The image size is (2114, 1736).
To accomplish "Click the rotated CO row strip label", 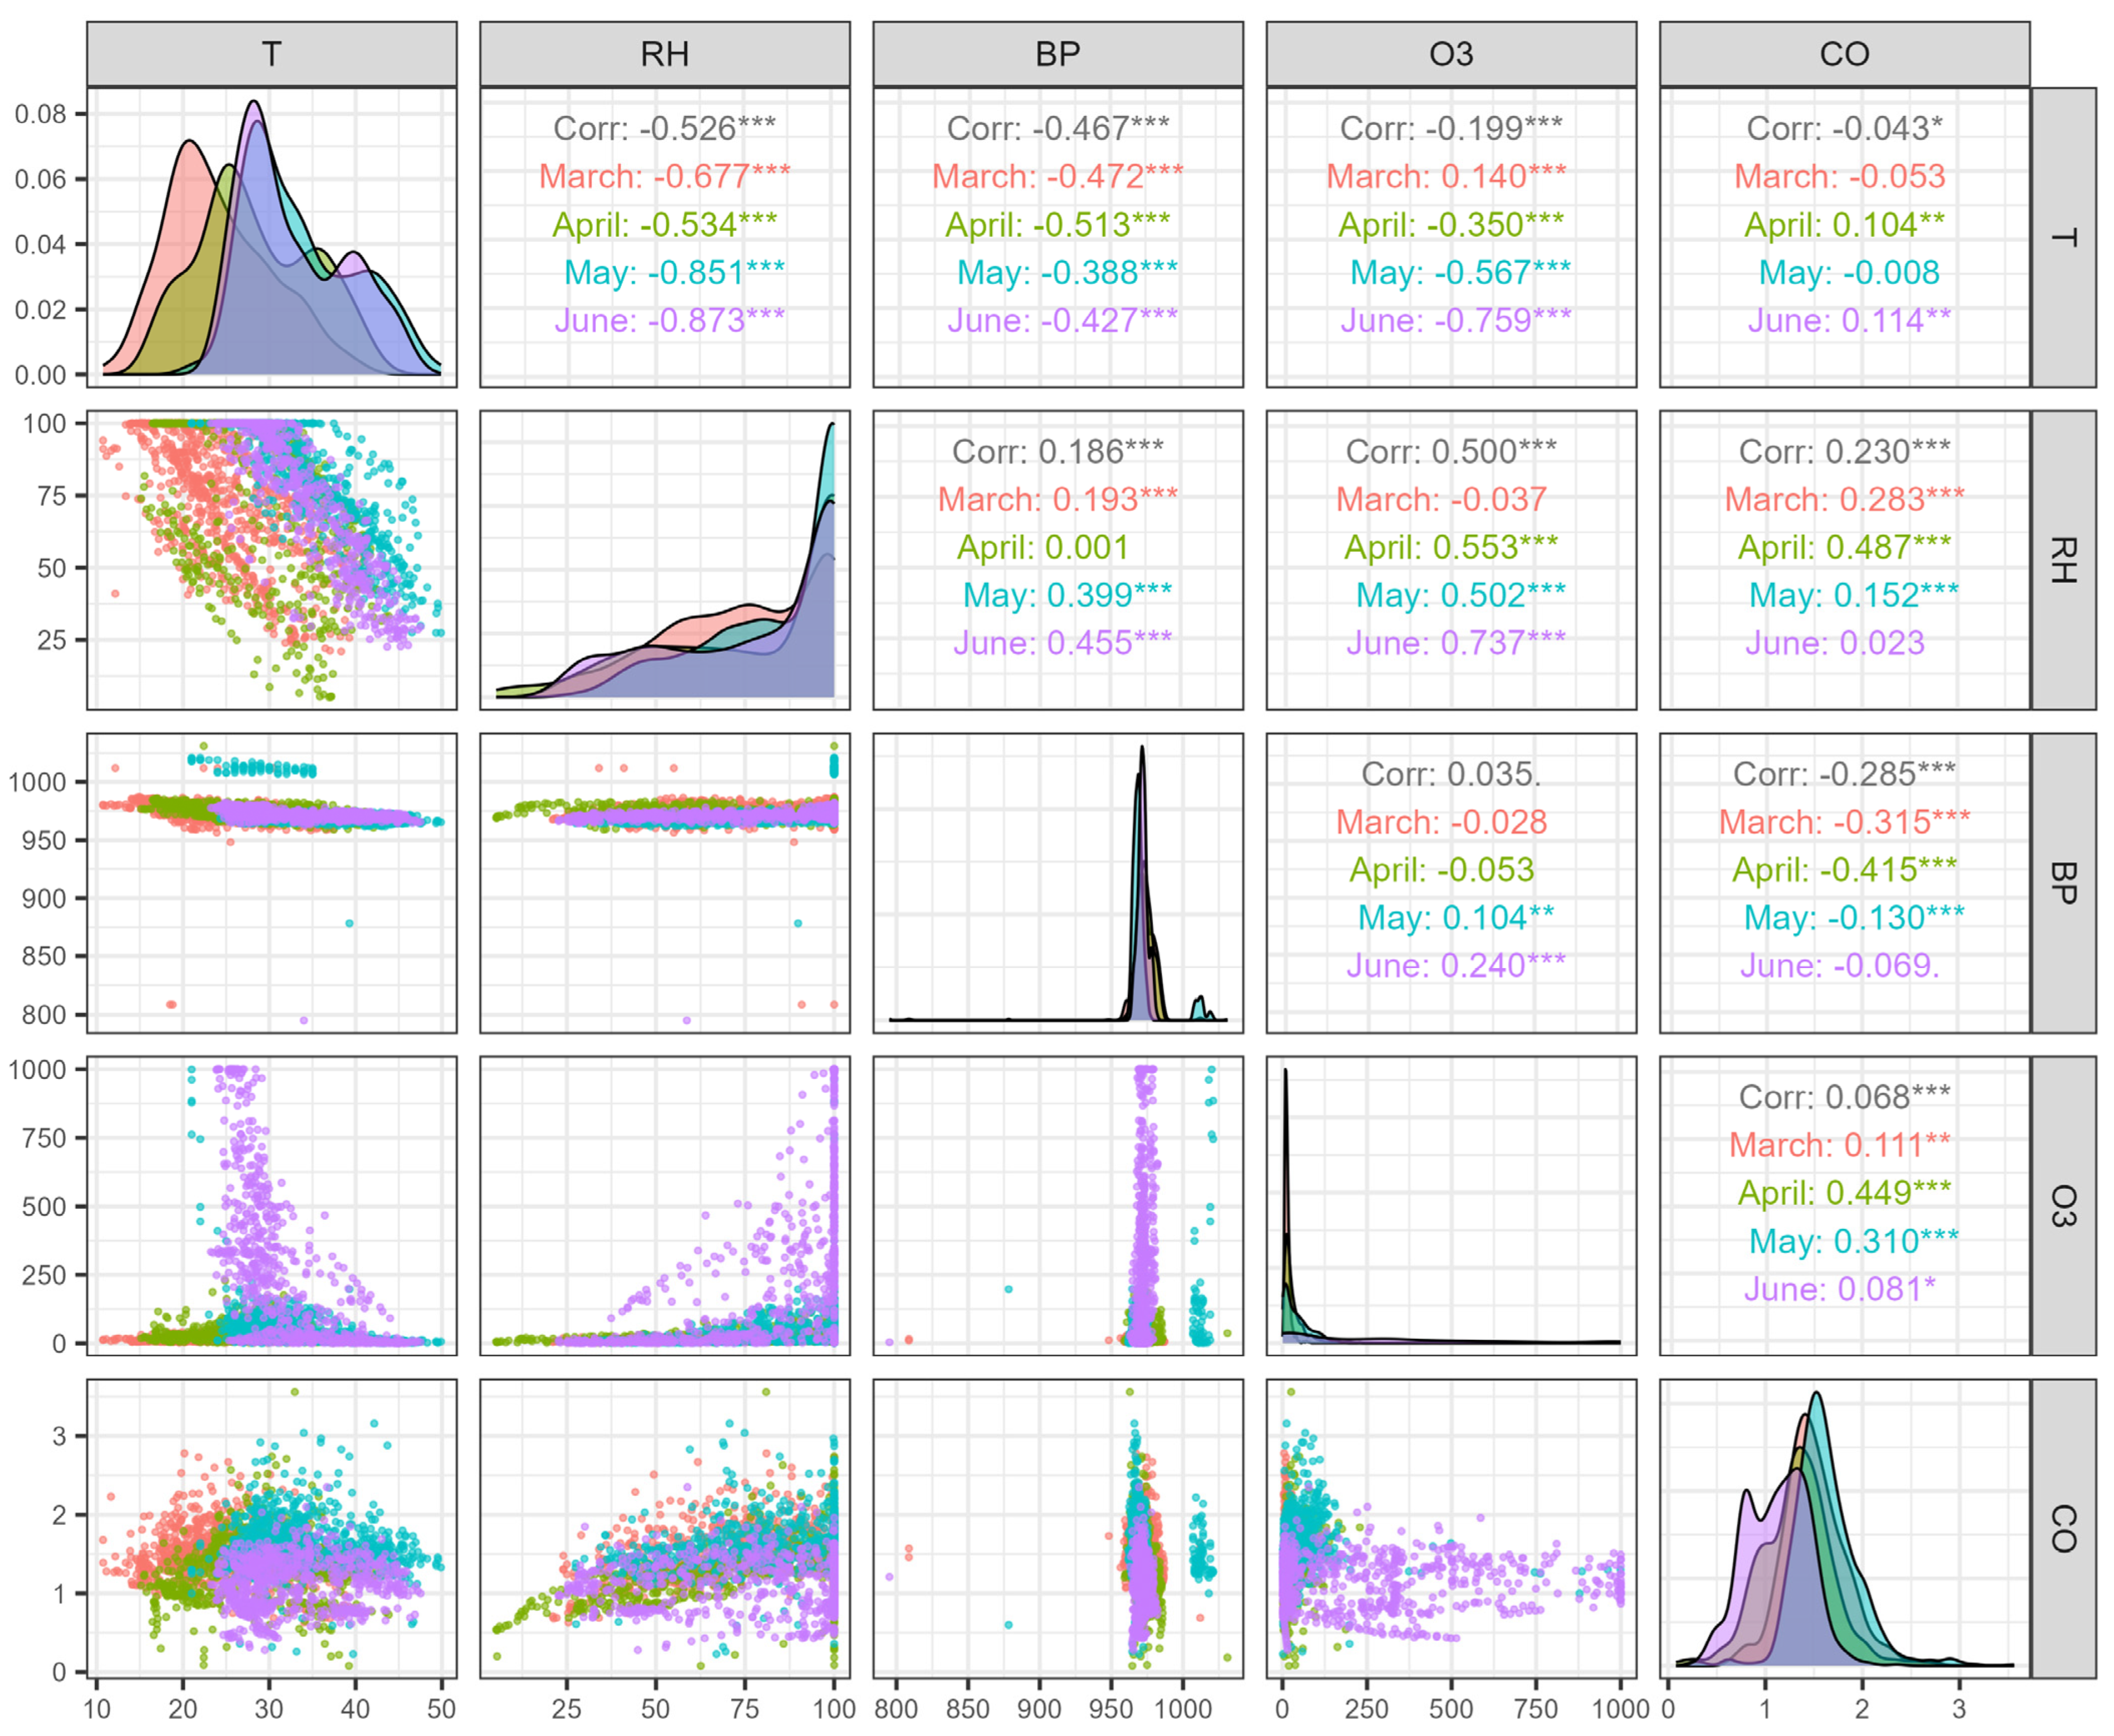I will pyautogui.click(x=2063, y=1529).
